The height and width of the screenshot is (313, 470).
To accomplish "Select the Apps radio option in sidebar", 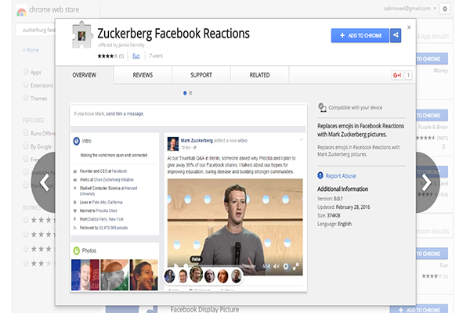I will coord(26,71).
